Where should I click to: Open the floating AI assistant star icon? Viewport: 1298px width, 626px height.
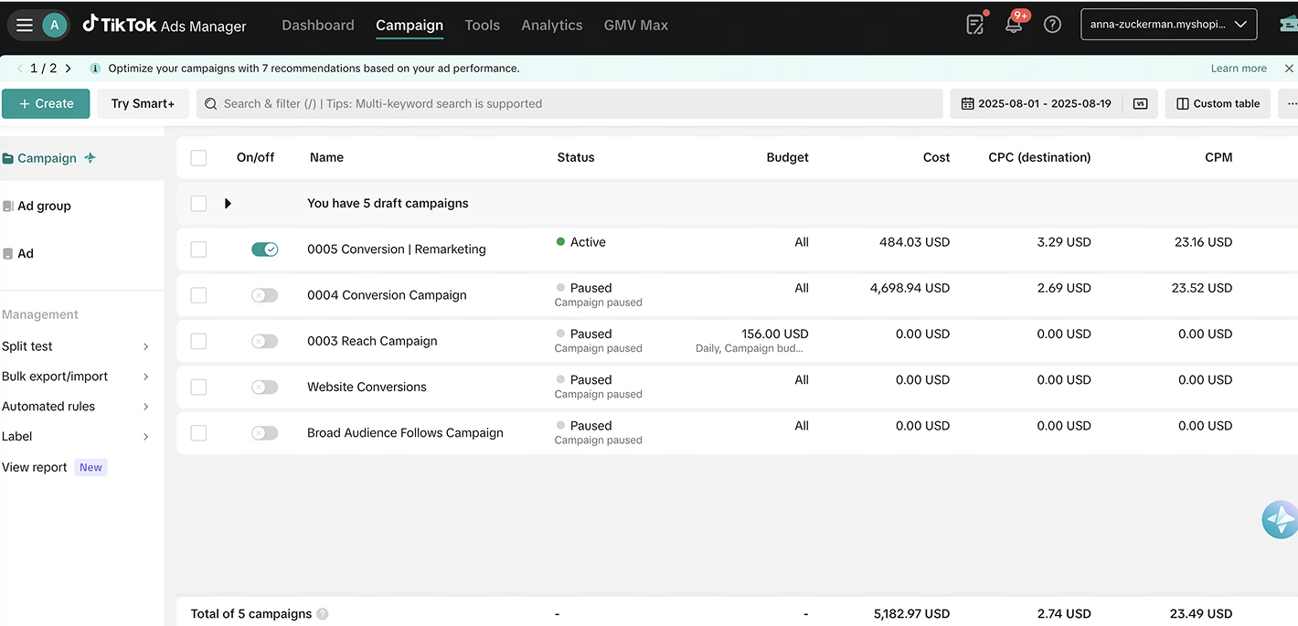coord(1279,519)
